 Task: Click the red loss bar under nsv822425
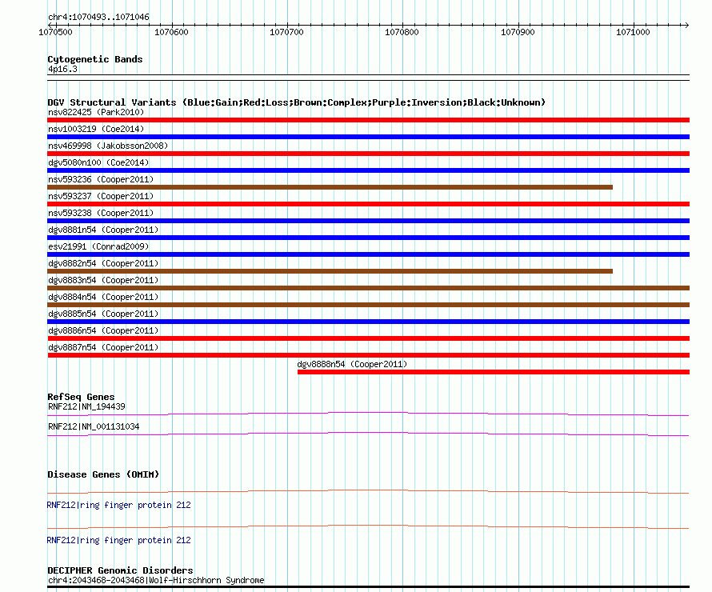tap(368, 120)
